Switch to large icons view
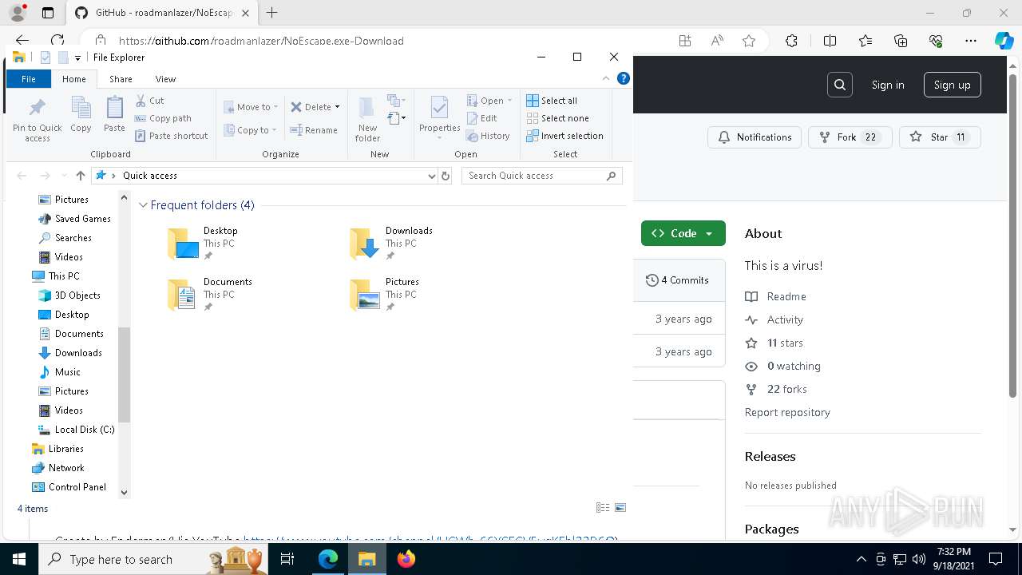1022x575 pixels. (620, 508)
